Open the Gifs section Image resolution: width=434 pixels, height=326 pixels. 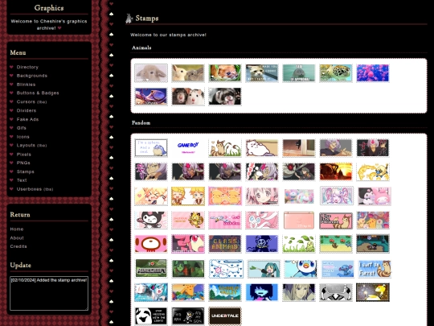point(22,128)
